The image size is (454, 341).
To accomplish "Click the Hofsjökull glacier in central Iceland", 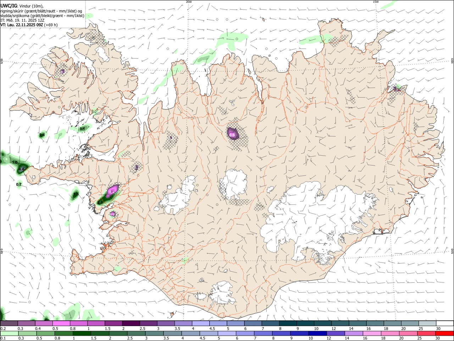I will [x=233, y=184].
